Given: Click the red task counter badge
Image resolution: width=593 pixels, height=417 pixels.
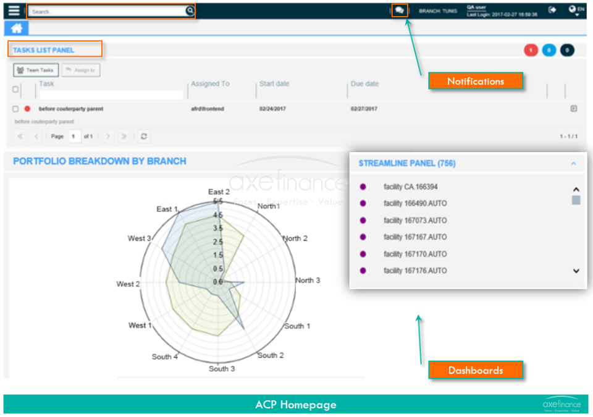Looking at the screenshot, I should coord(531,50).
